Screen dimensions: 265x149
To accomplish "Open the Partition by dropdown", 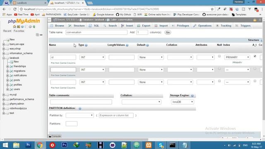I will 79,115.
